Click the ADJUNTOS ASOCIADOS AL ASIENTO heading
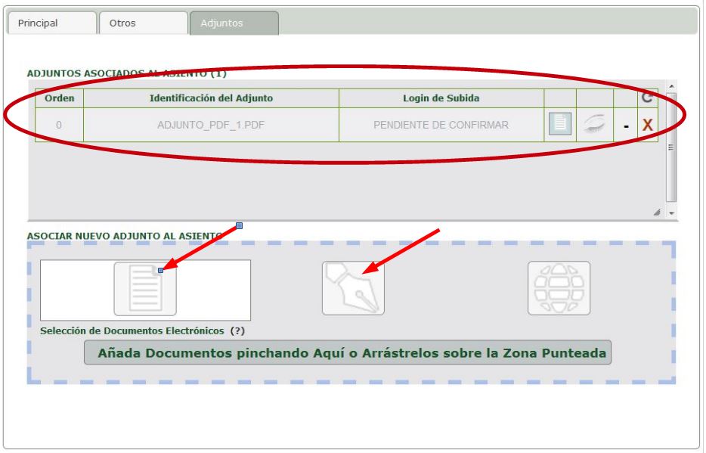The image size is (706, 453). (x=126, y=73)
